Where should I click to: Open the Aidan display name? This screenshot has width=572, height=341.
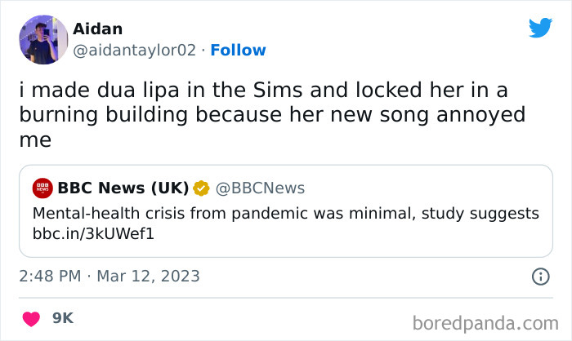[97, 29]
